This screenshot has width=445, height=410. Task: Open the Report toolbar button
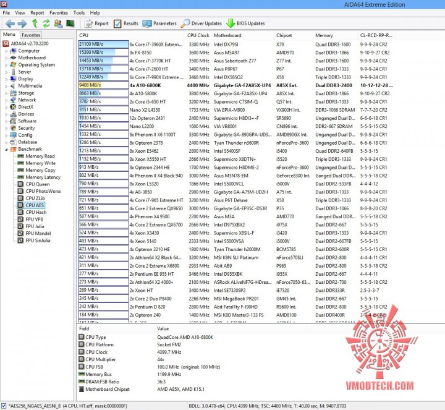[96, 23]
